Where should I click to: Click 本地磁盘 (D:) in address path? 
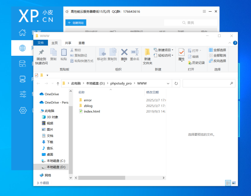pyautogui.click(x=95, y=83)
